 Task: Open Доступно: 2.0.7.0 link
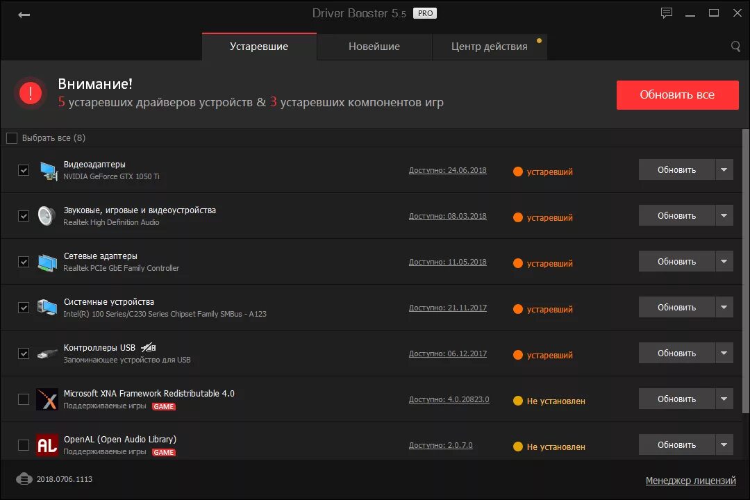click(440, 445)
